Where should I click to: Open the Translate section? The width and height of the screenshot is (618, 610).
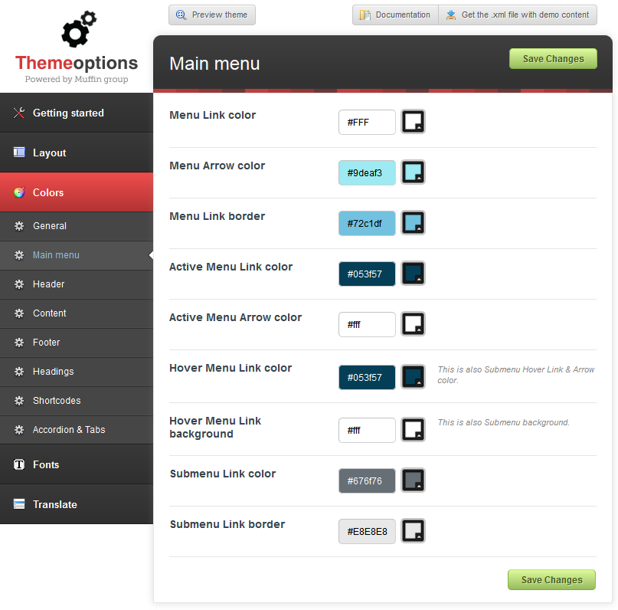pyautogui.click(x=54, y=505)
